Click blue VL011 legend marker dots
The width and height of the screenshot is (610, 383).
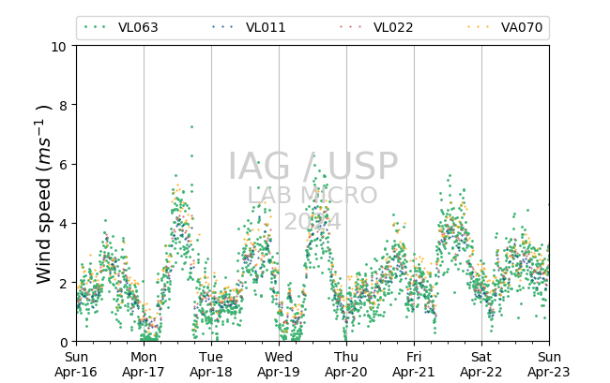[x=222, y=27]
